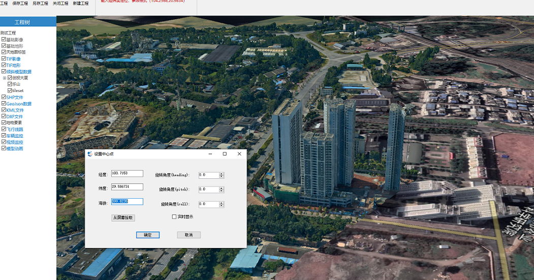Increase the roll rotation angle spinner
This screenshot has height=280, width=534.
click(221, 202)
